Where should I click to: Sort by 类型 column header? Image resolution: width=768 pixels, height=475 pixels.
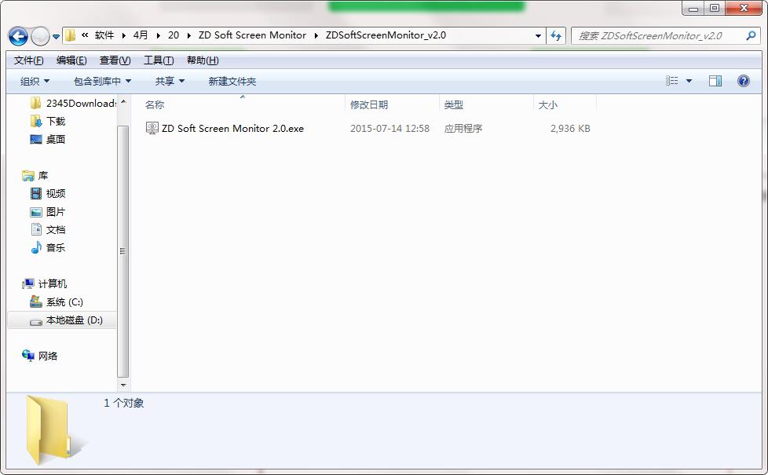click(454, 104)
